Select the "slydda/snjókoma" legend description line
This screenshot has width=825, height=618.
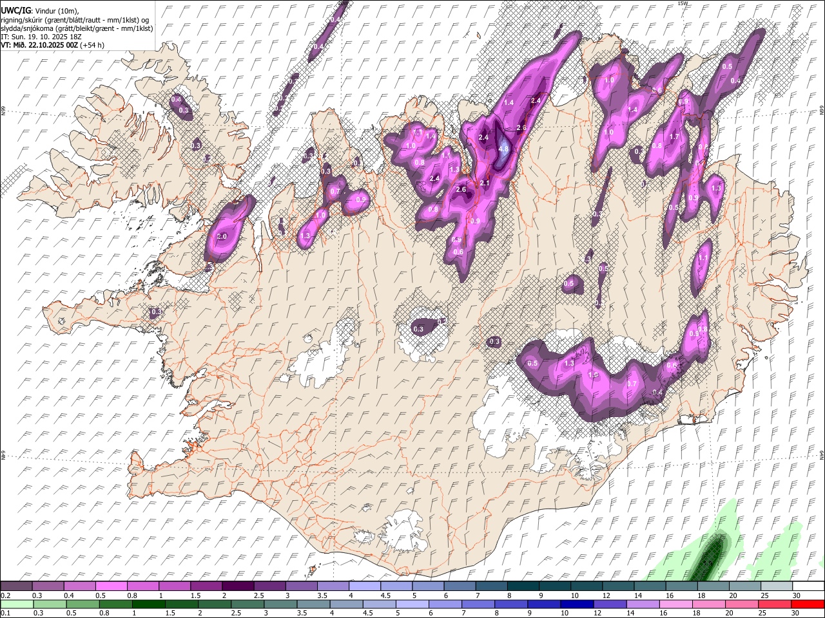pyautogui.click(x=77, y=28)
